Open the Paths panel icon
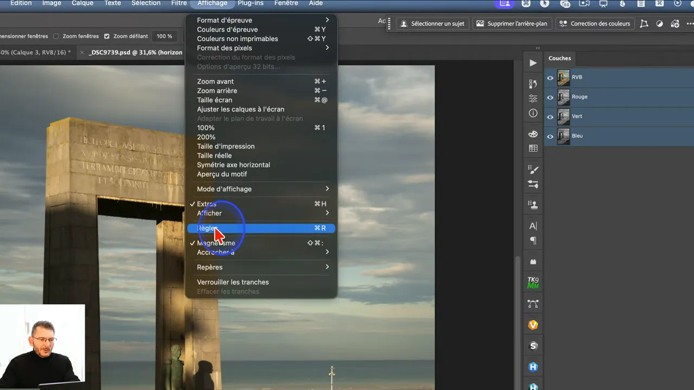694x390 pixels. (x=533, y=304)
